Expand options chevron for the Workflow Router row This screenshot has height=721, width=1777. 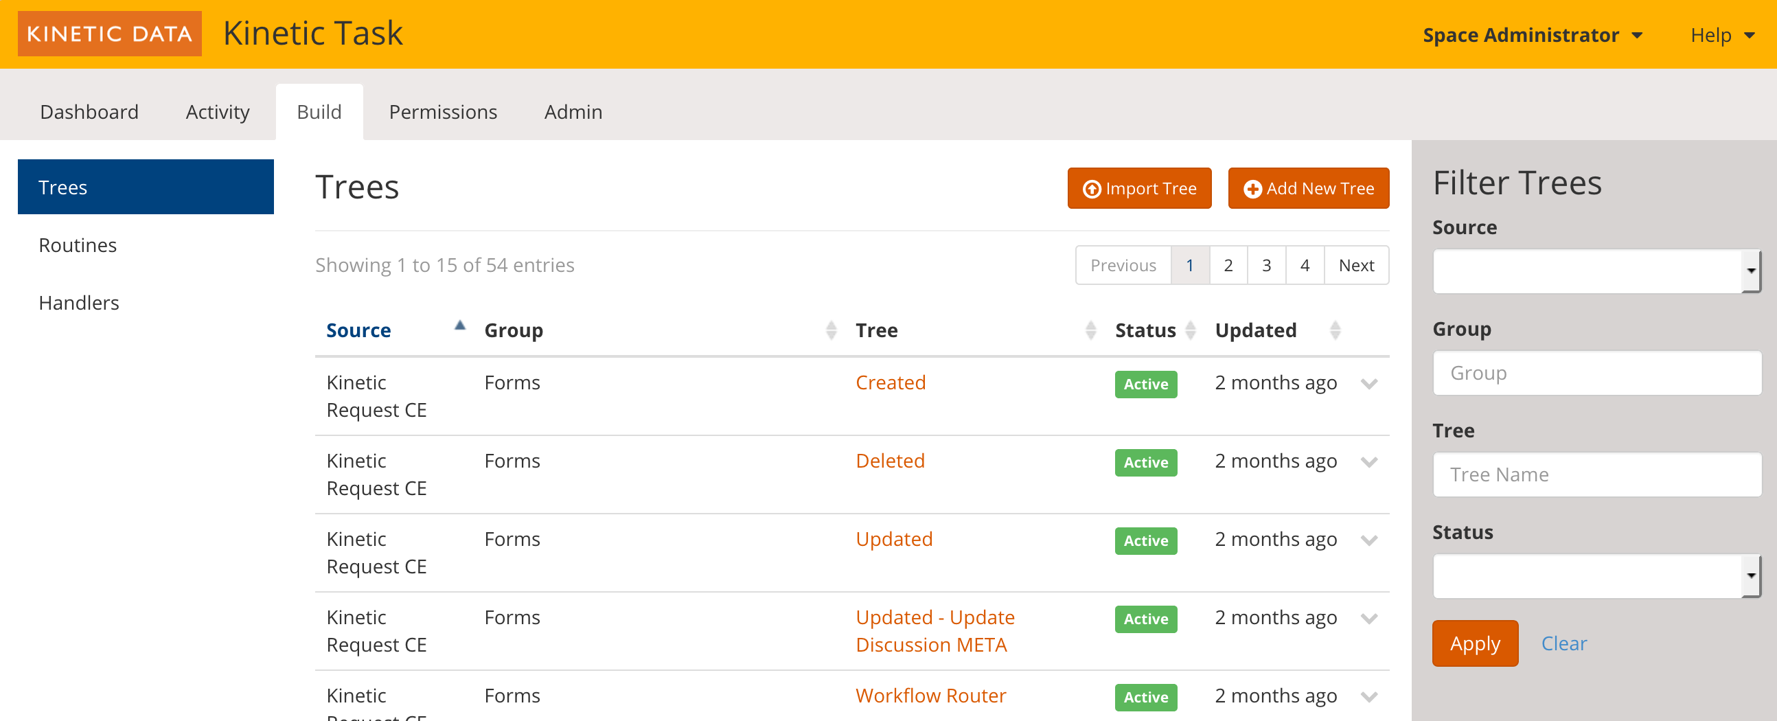click(x=1368, y=697)
